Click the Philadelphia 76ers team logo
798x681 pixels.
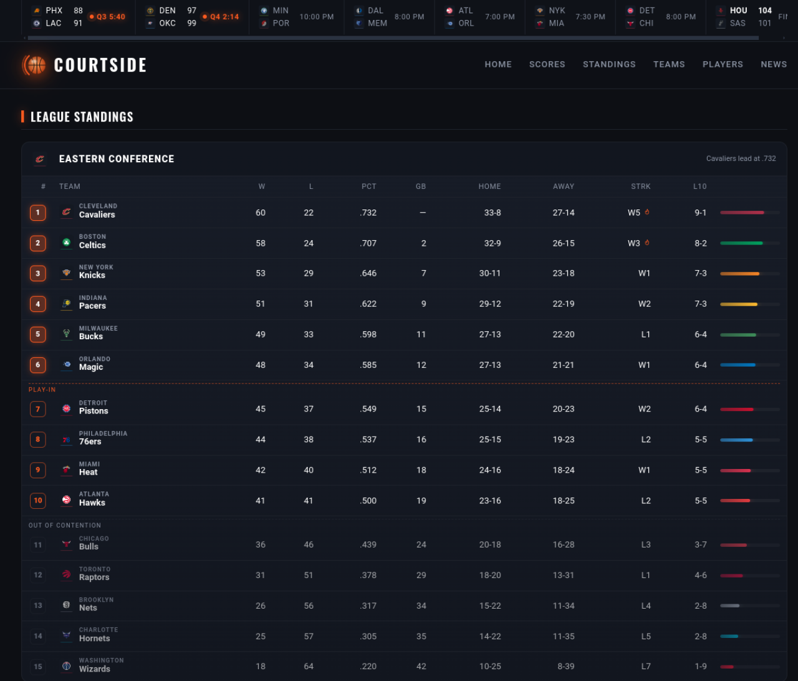[x=67, y=439]
